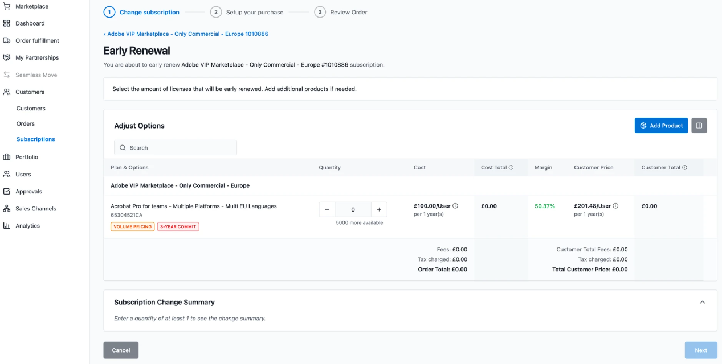Click the 'Total Customer Price: £0.00' line

(590, 270)
